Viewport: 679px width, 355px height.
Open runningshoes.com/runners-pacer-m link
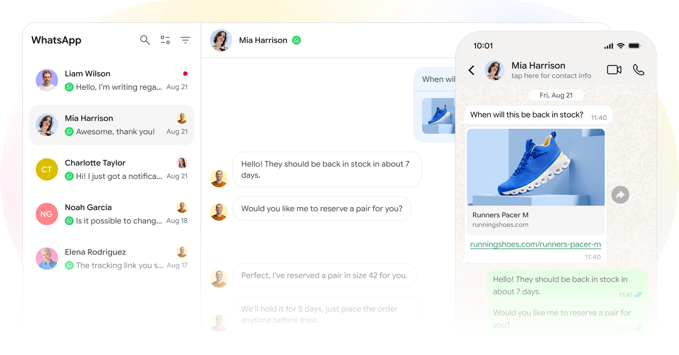point(535,244)
